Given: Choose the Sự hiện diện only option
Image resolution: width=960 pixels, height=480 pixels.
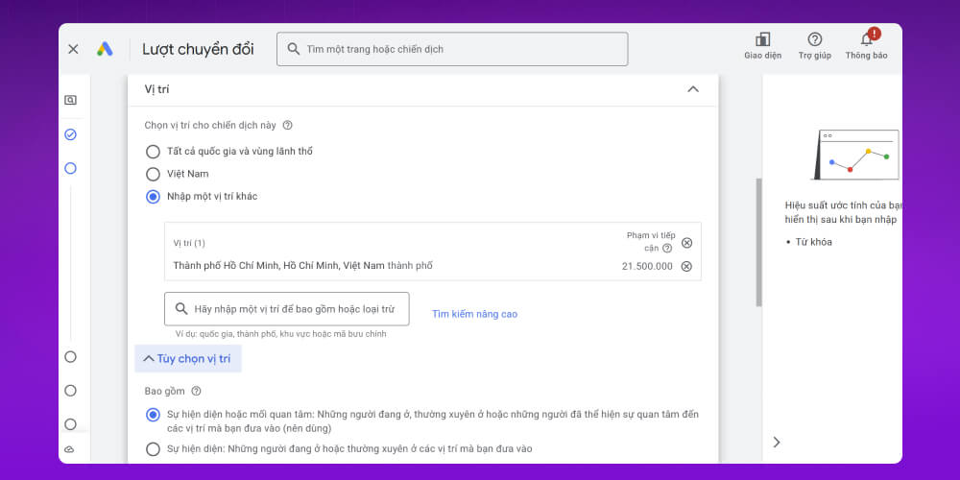Looking at the screenshot, I should coord(153,448).
